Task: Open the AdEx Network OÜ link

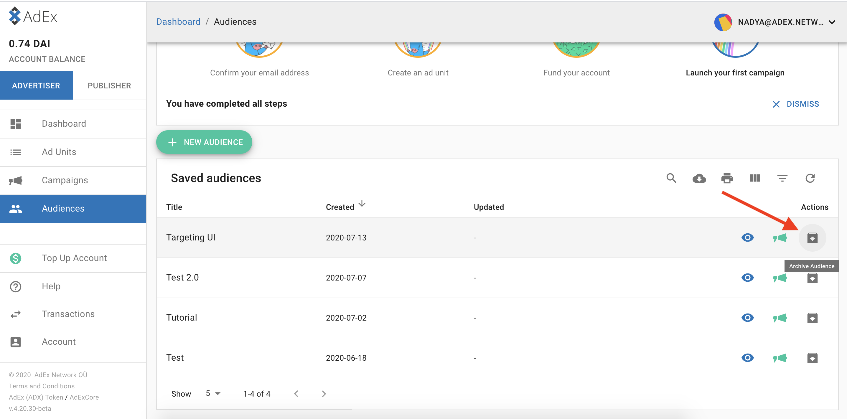Action: [61, 375]
